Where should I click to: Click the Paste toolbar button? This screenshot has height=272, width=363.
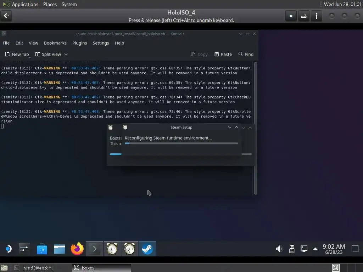[223, 54]
